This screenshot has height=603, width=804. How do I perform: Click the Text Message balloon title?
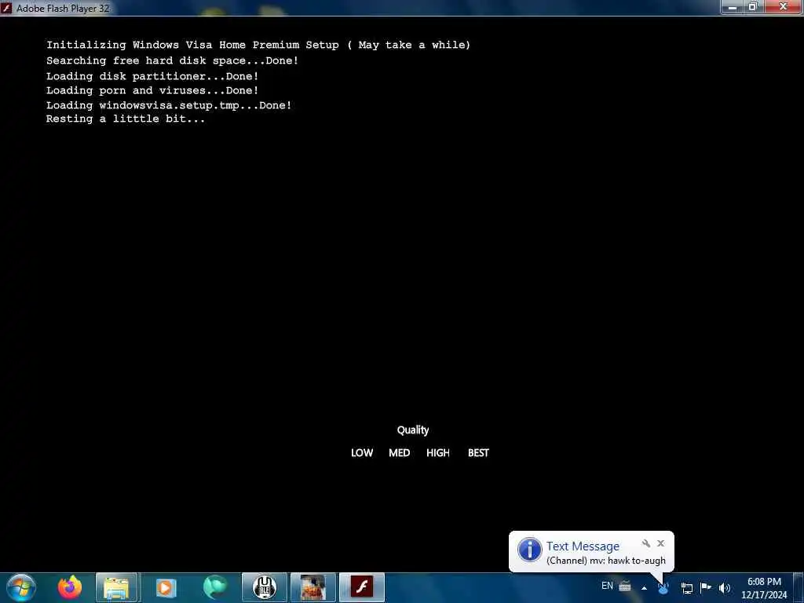[x=583, y=546]
